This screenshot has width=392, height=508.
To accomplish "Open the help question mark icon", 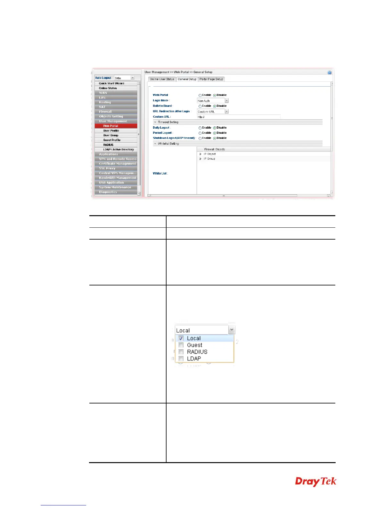I will 330,72.
